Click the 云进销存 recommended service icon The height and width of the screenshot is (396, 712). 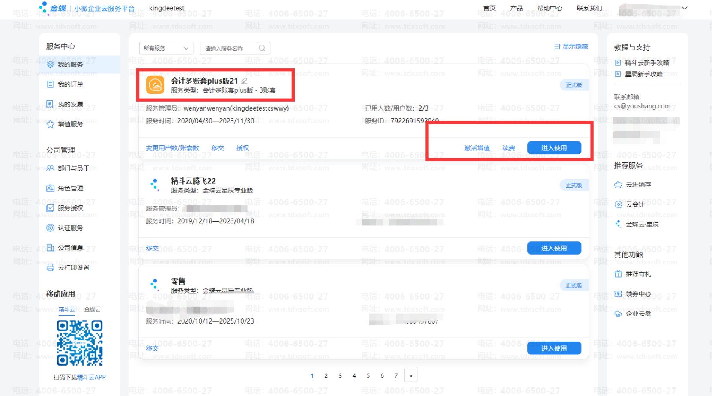(618, 185)
